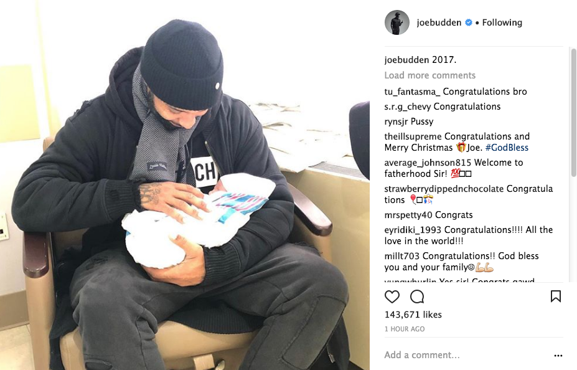Image resolution: width=577 pixels, height=370 pixels.
Task: View the 143,671 likes list
Action: tap(413, 315)
